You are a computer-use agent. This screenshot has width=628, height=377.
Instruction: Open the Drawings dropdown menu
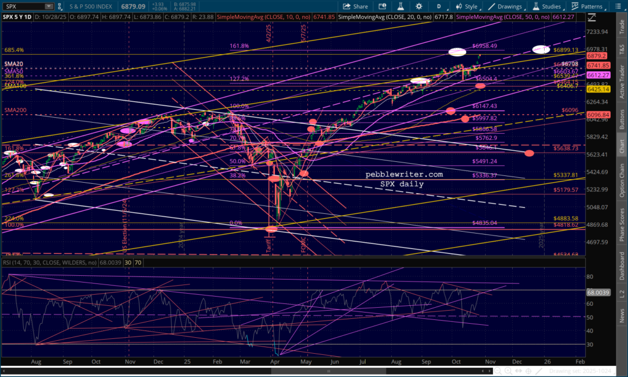[504, 6]
